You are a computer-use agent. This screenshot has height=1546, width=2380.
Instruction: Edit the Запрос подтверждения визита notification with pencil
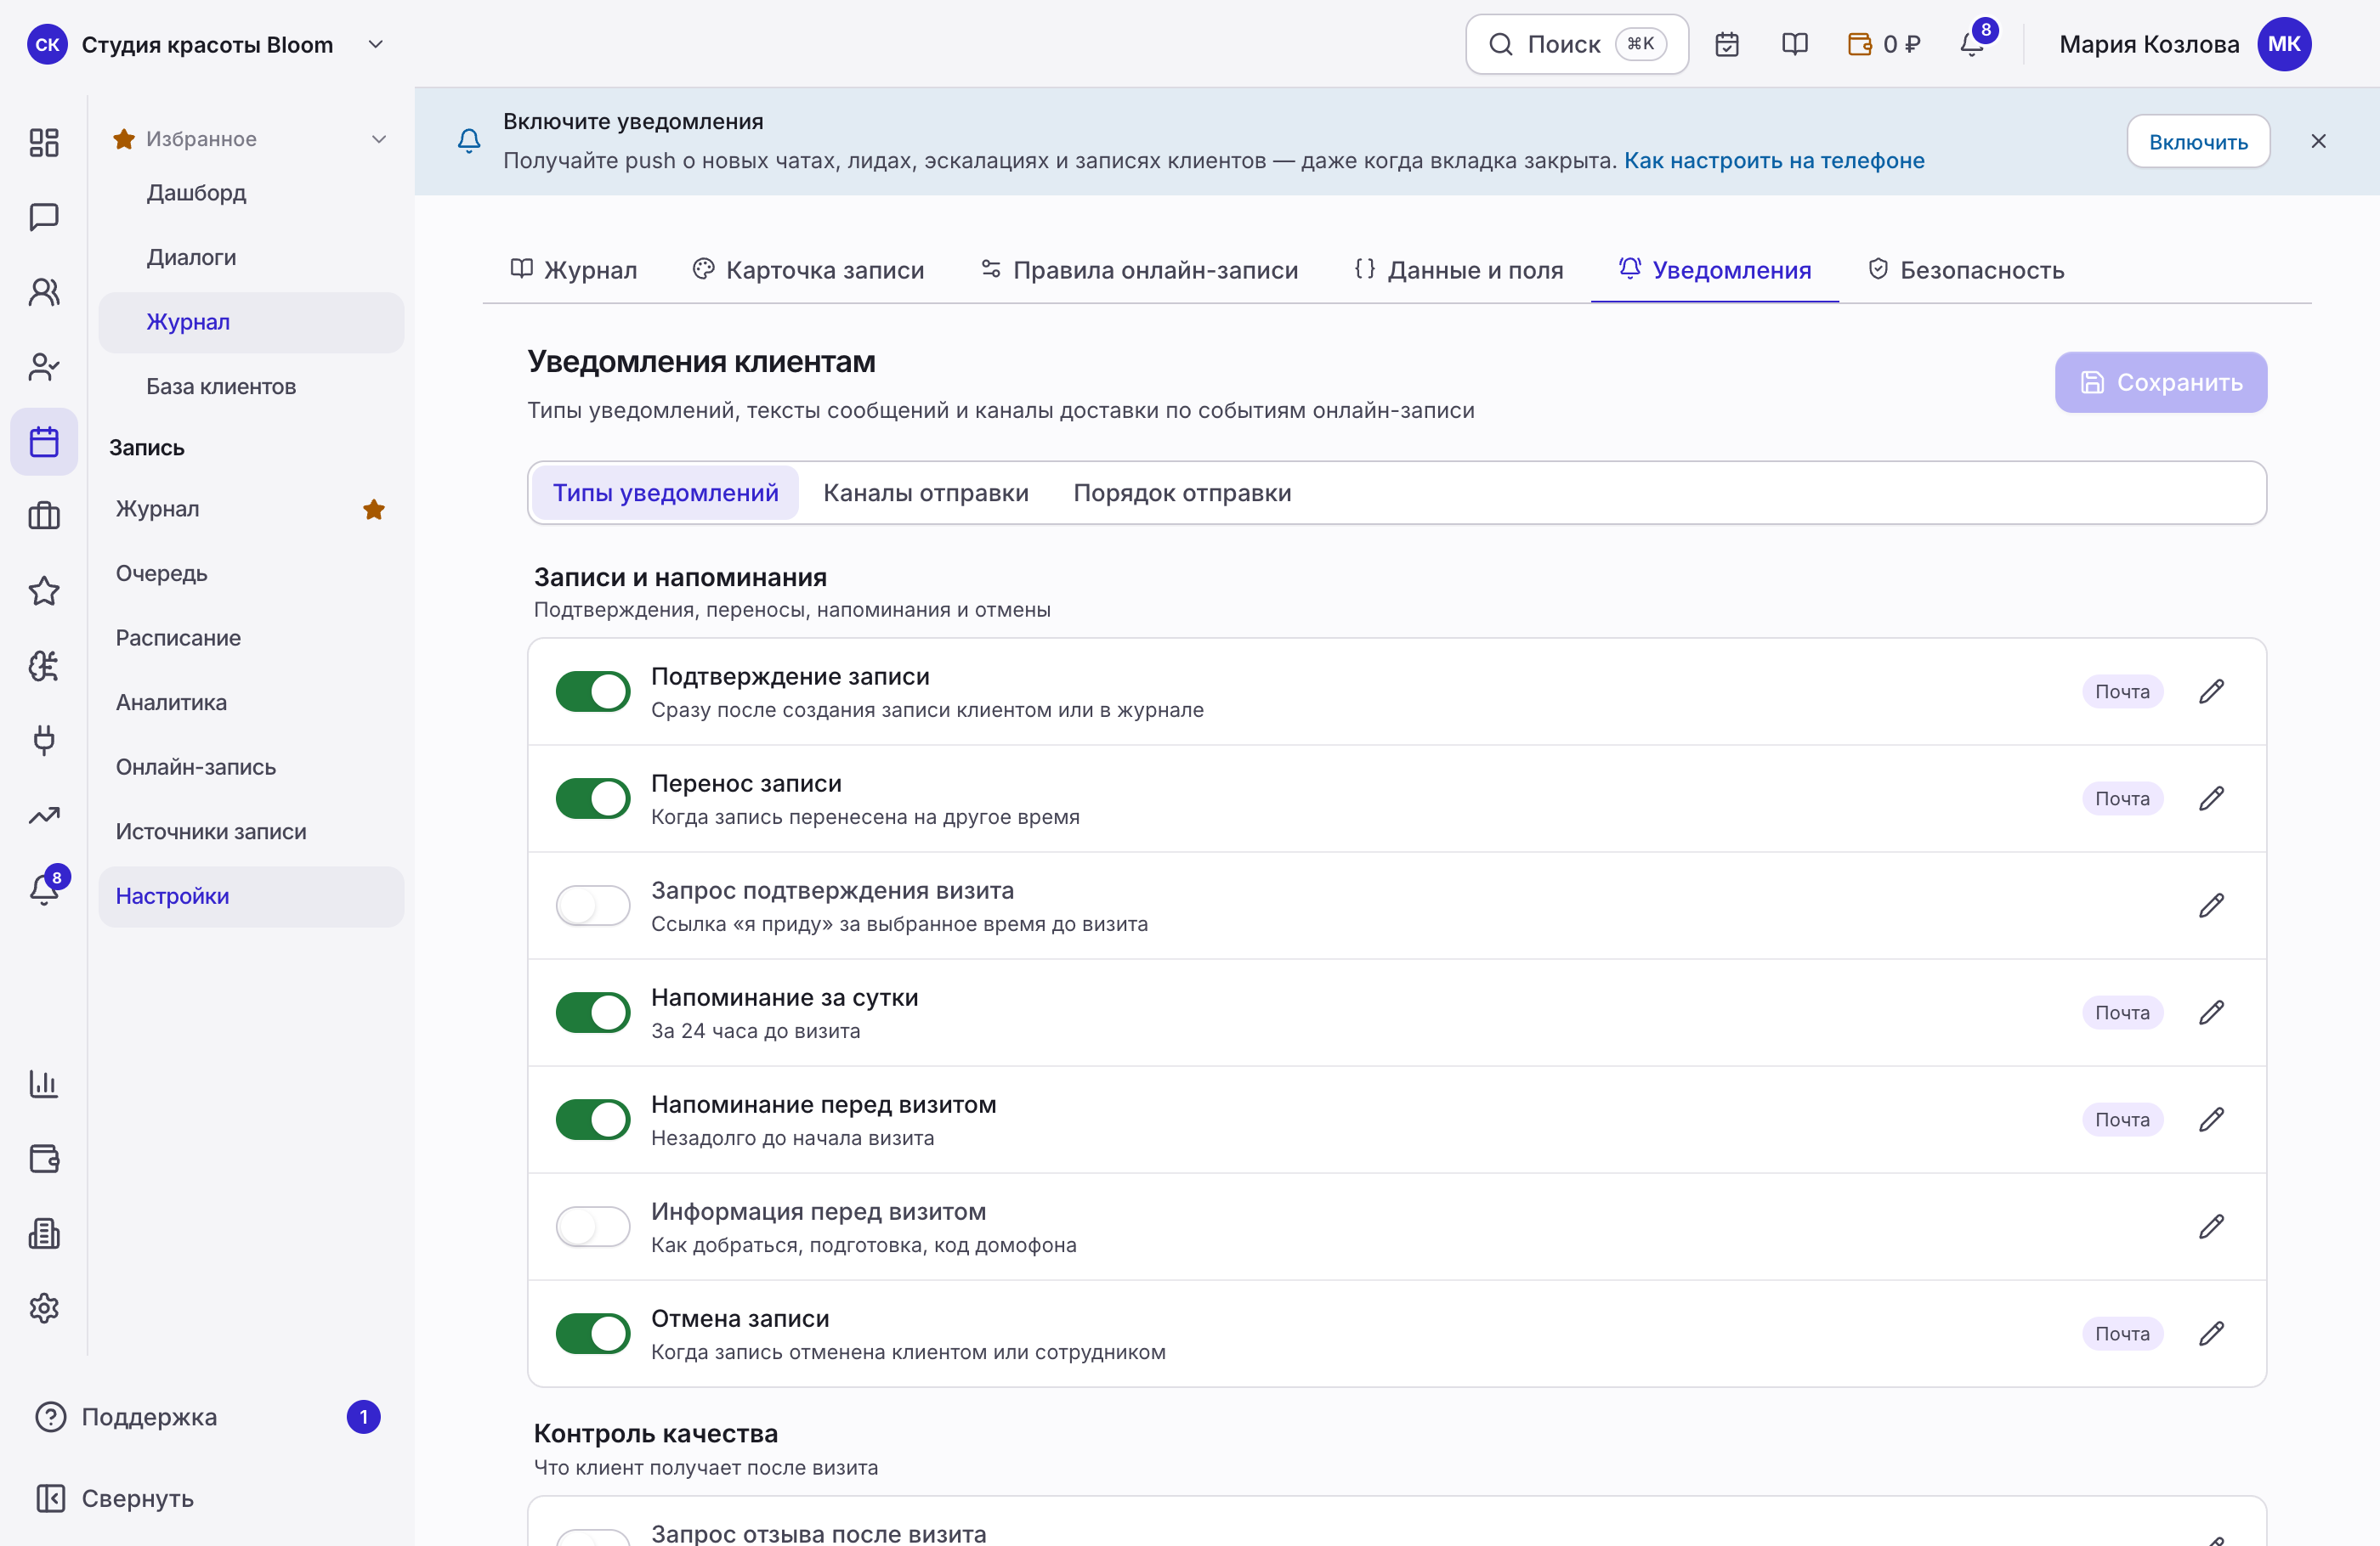click(2211, 906)
